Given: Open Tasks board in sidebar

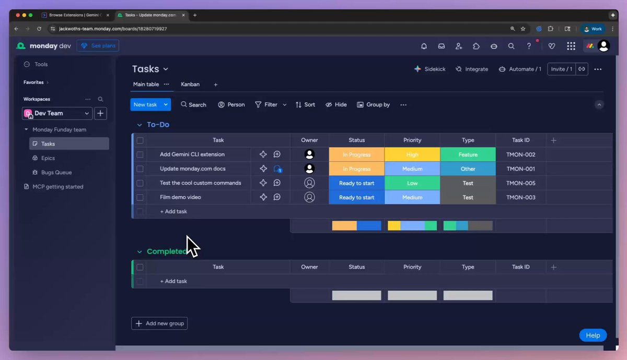Looking at the screenshot, I should coord(69,143).
